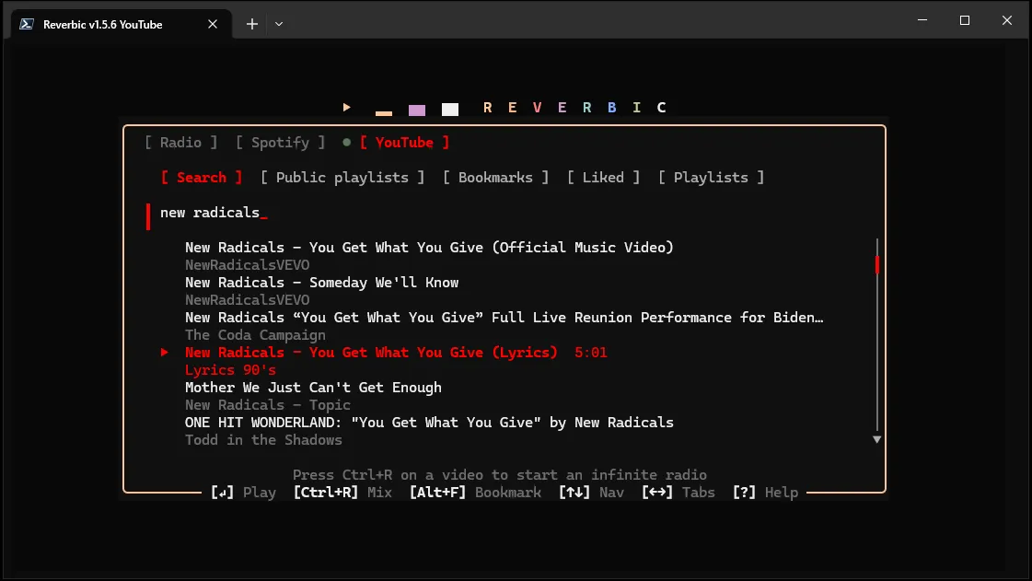Select the Search sub-tab
Image resolution: width=1032 pixels, height=581 pixels.
click(x=202, y=177)
